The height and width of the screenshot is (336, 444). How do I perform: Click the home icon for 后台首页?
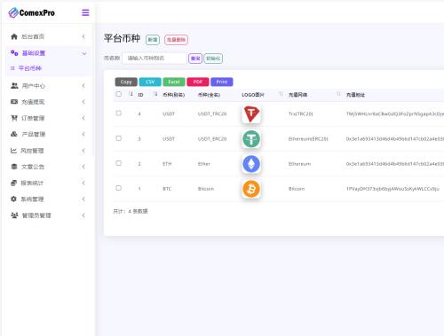(14, 36)
